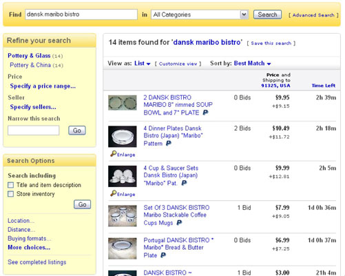
Task: Click PayPal icon on Bread & Butter Plate listing
Action: click(x=163, y=255)
